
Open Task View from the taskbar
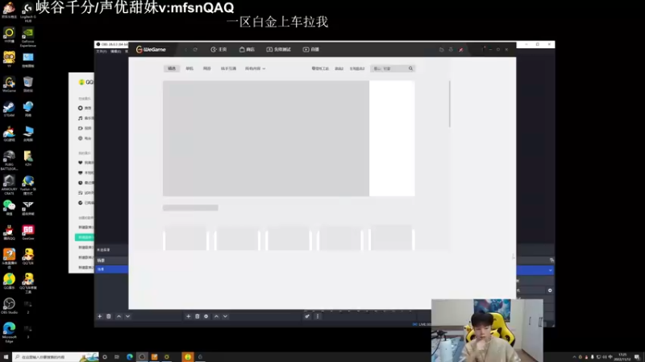[x=117, y=357]
